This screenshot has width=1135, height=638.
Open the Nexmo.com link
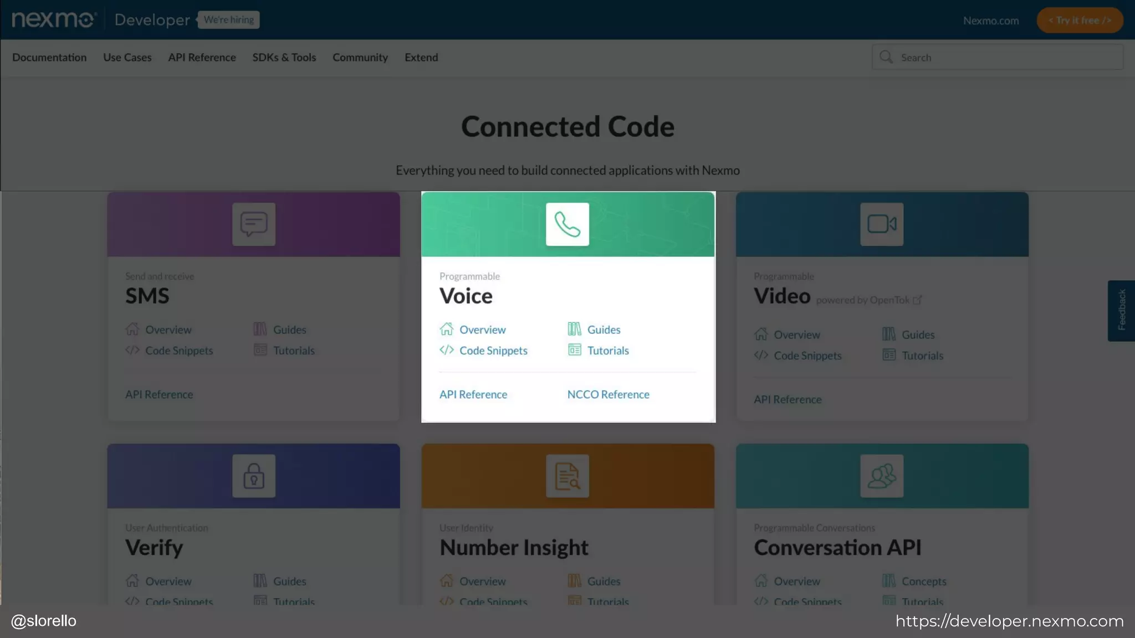[x=990, y=20]
